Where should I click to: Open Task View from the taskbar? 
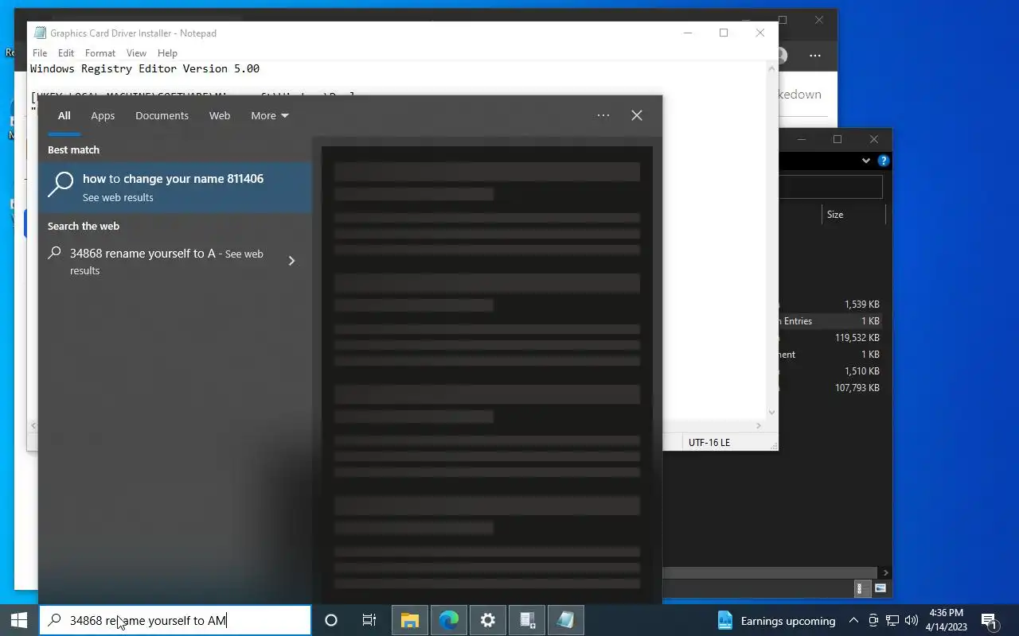[x=369, y=620]
